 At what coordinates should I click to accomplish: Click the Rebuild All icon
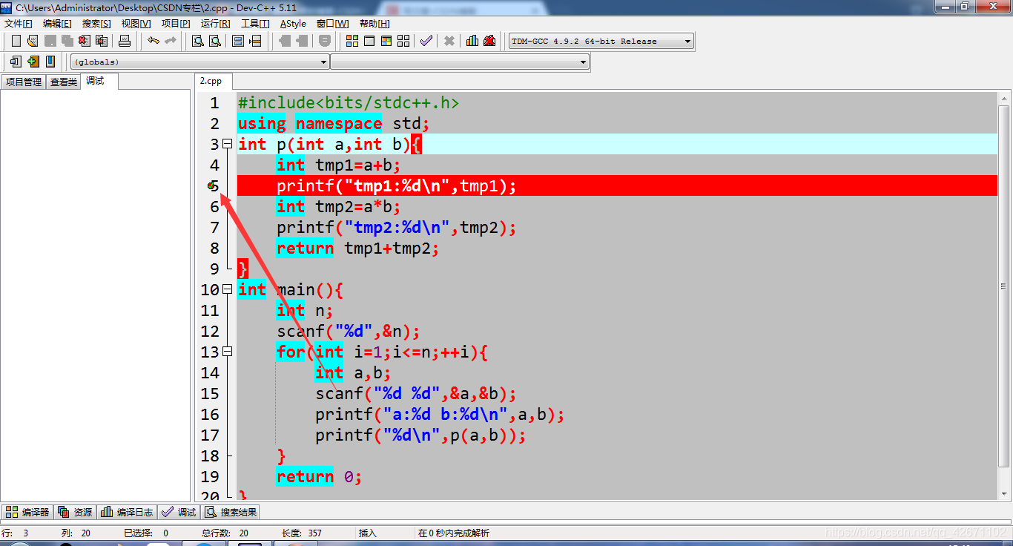coord(403,41)
